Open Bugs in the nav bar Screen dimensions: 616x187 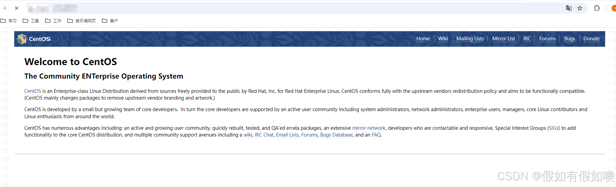pyautogui.click(x=570, y=39)
